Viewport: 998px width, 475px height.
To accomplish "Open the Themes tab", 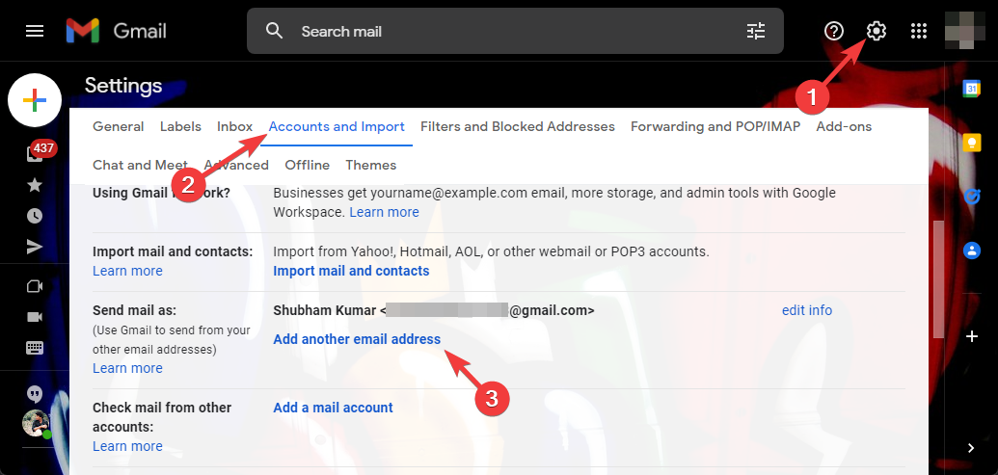I will tap(371, 165).
